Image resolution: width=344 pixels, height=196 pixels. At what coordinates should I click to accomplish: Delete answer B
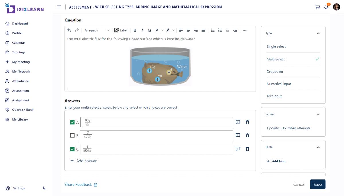(247, 135)
